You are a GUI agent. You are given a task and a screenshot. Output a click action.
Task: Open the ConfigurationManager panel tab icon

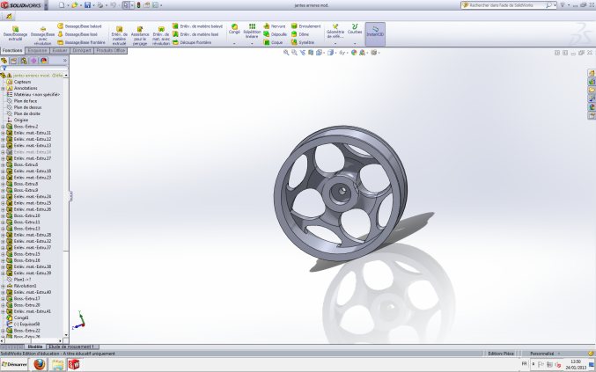[24, 61]
